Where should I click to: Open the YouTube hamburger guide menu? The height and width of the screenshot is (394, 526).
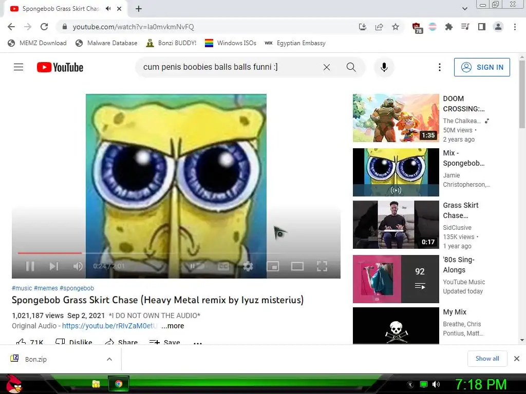(x=18, y=67)
